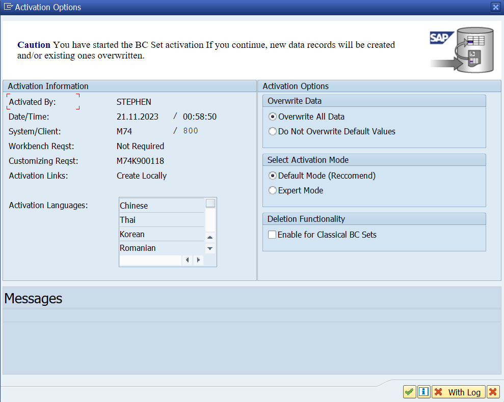Image resolution: width=504 pixels, height=402 pixels.
Task: Confirm activation with the green checkmark icon
Action: (x=409, y=392)
